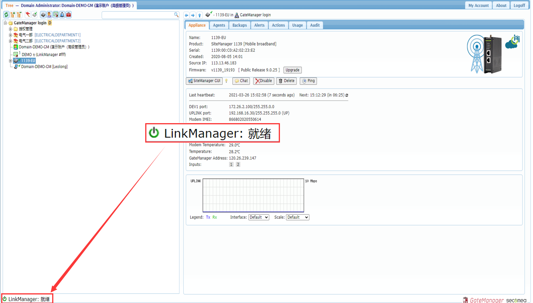Go up one level with up arrow icon
This screenshot has width=533, height=303.
200,15
